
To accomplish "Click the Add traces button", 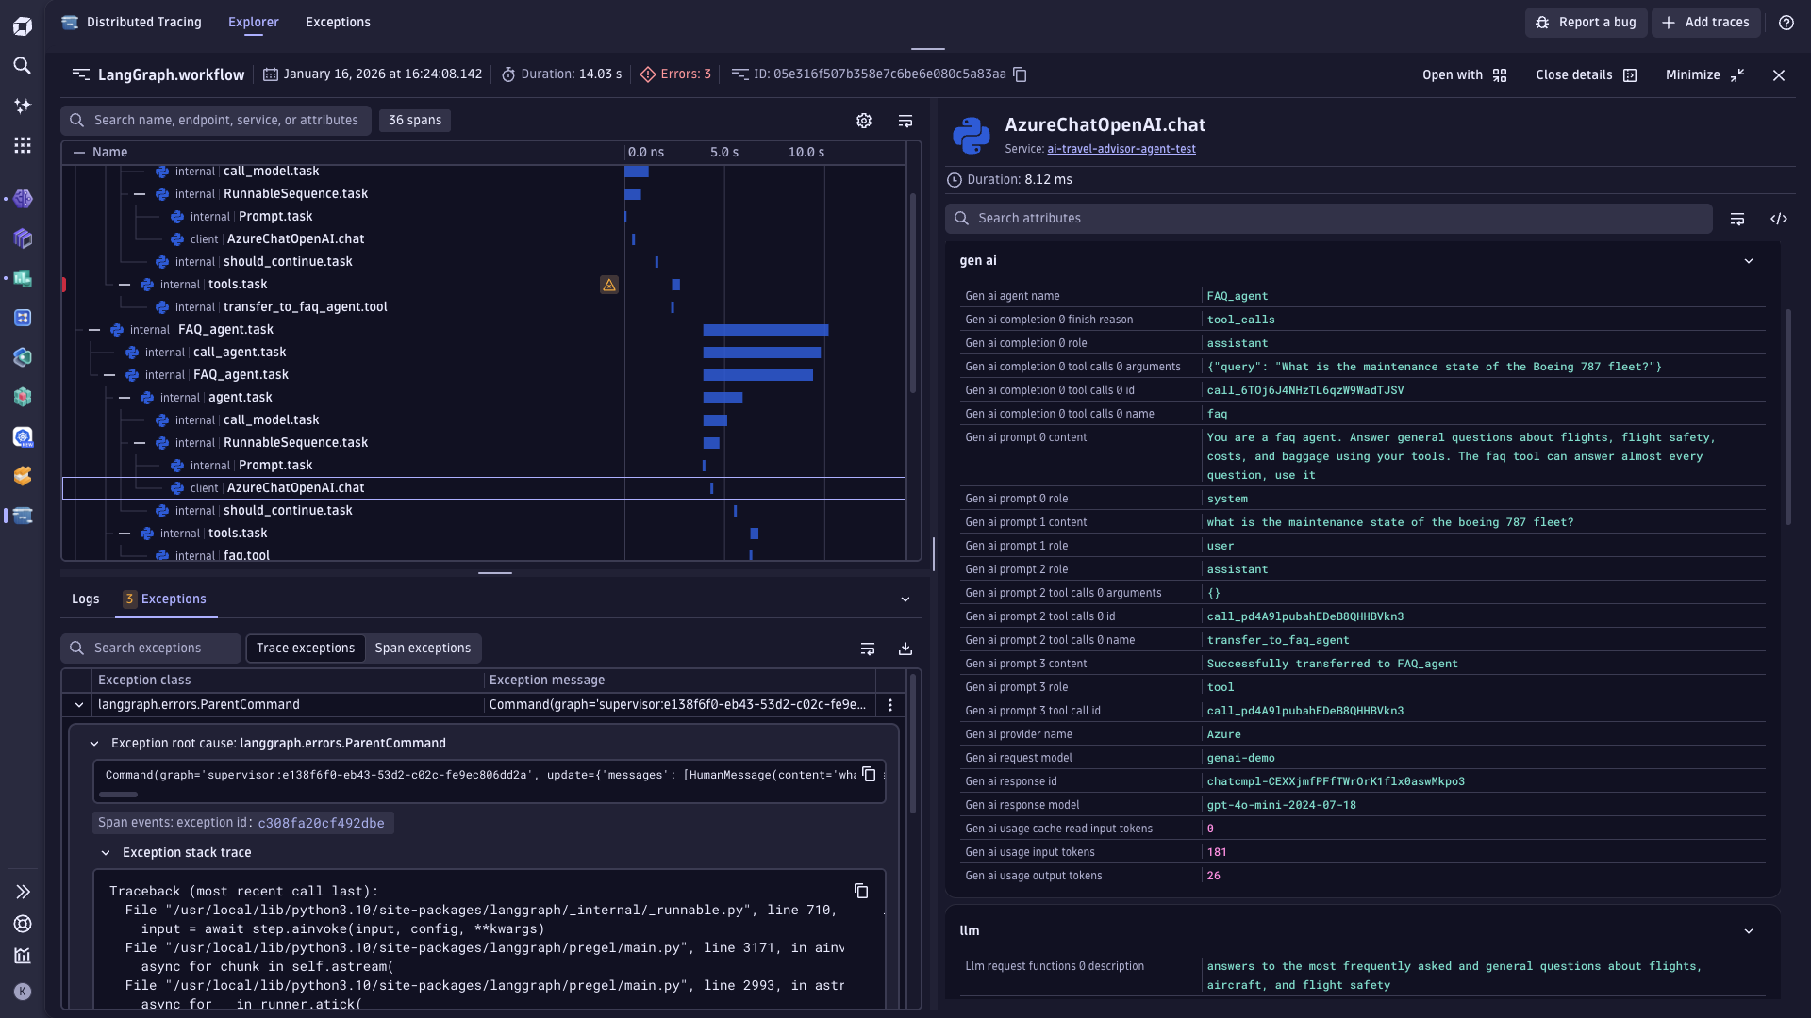I will pyautogui.click(x=1705, y=23).
